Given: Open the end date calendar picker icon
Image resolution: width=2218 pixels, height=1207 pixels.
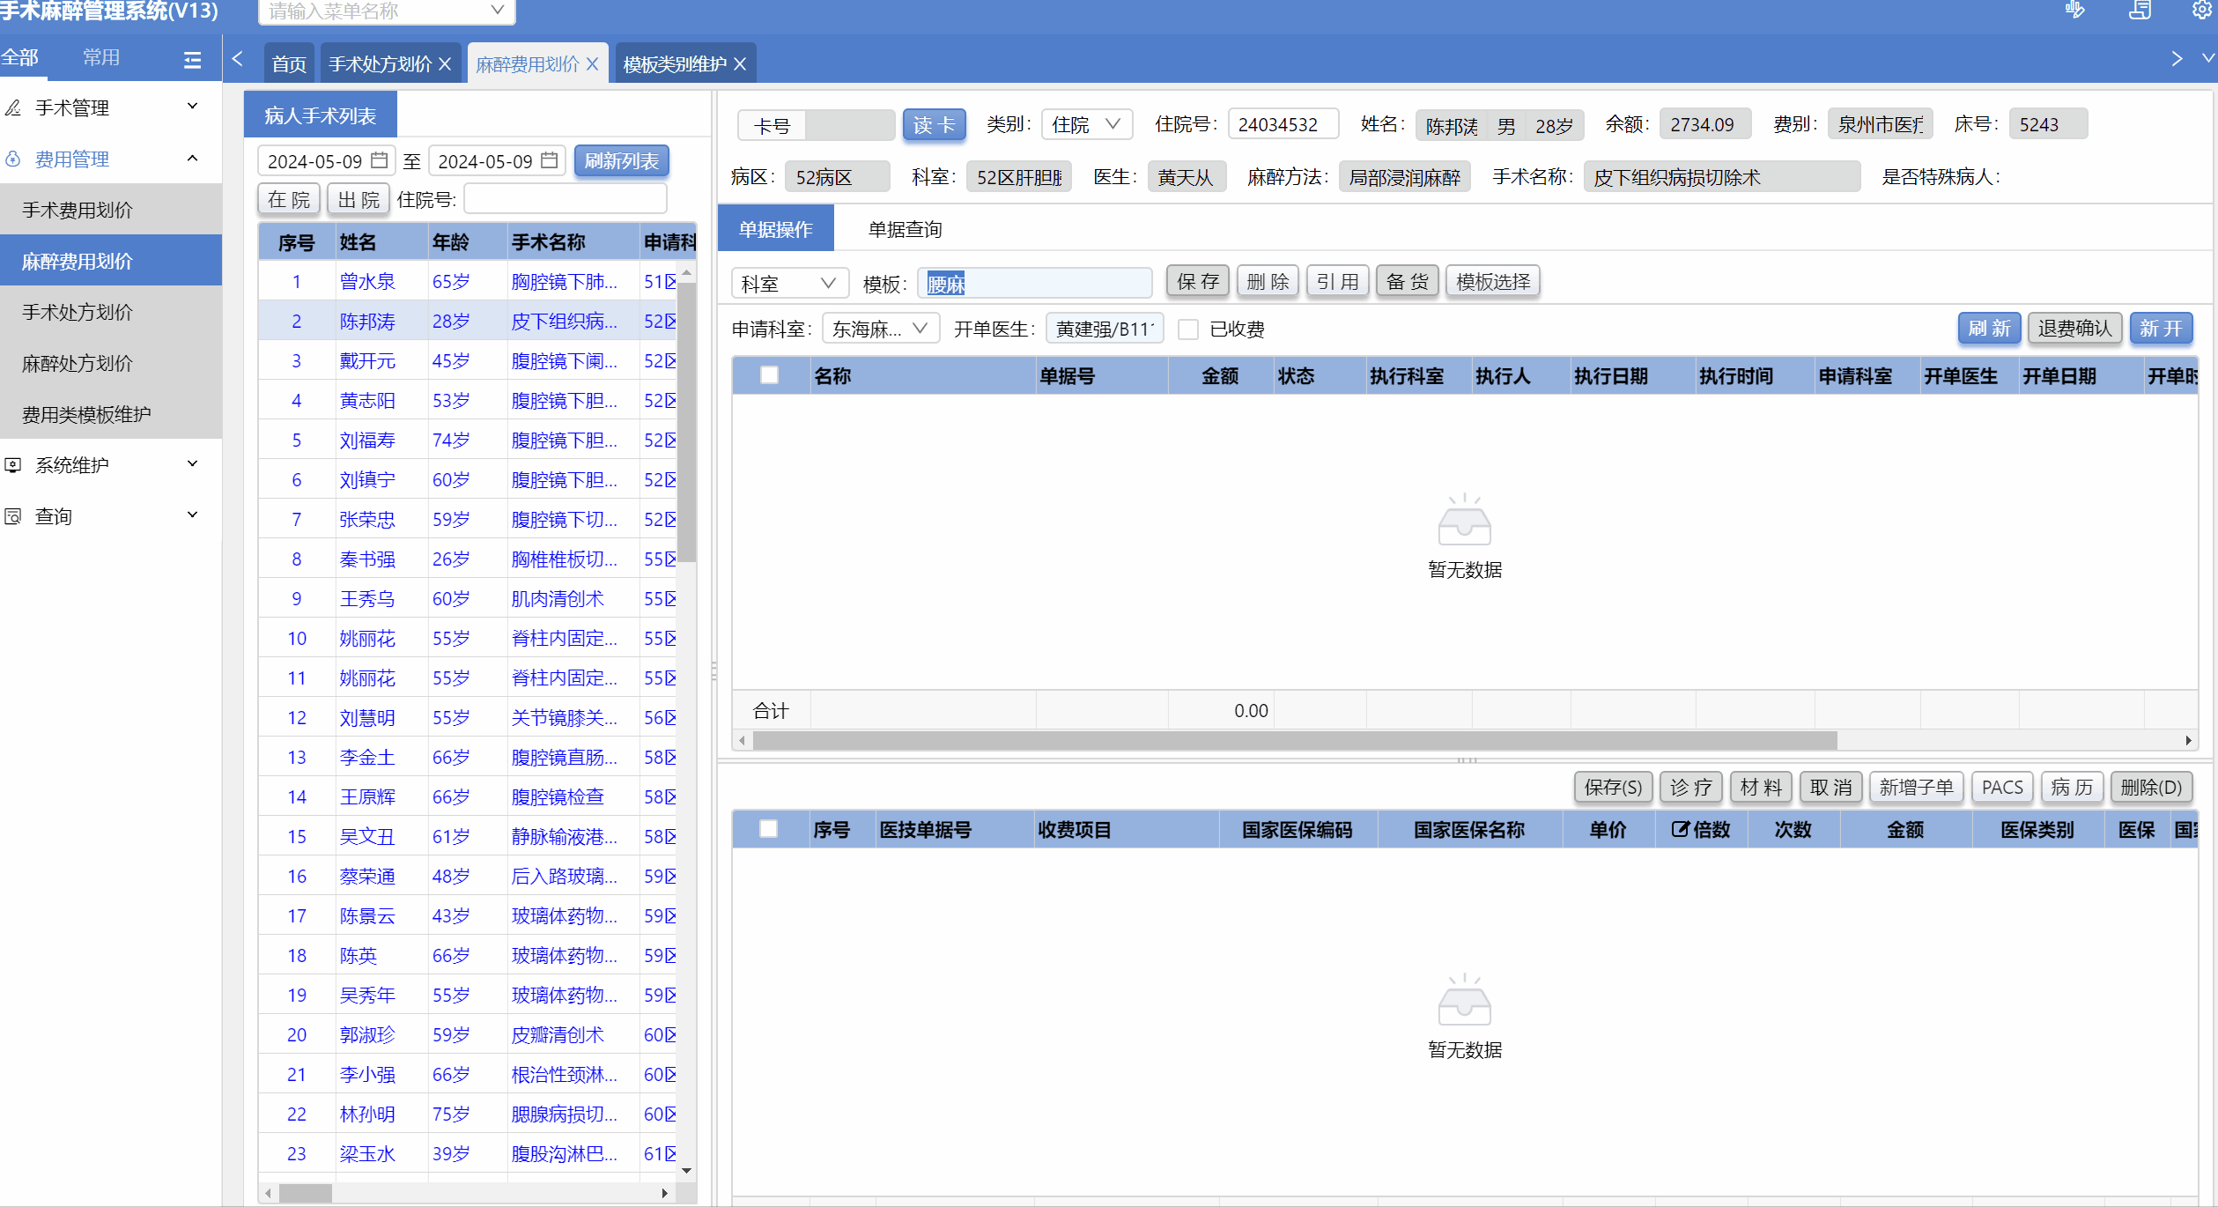Looking at the screenshot, I should (x=550, y=160).
